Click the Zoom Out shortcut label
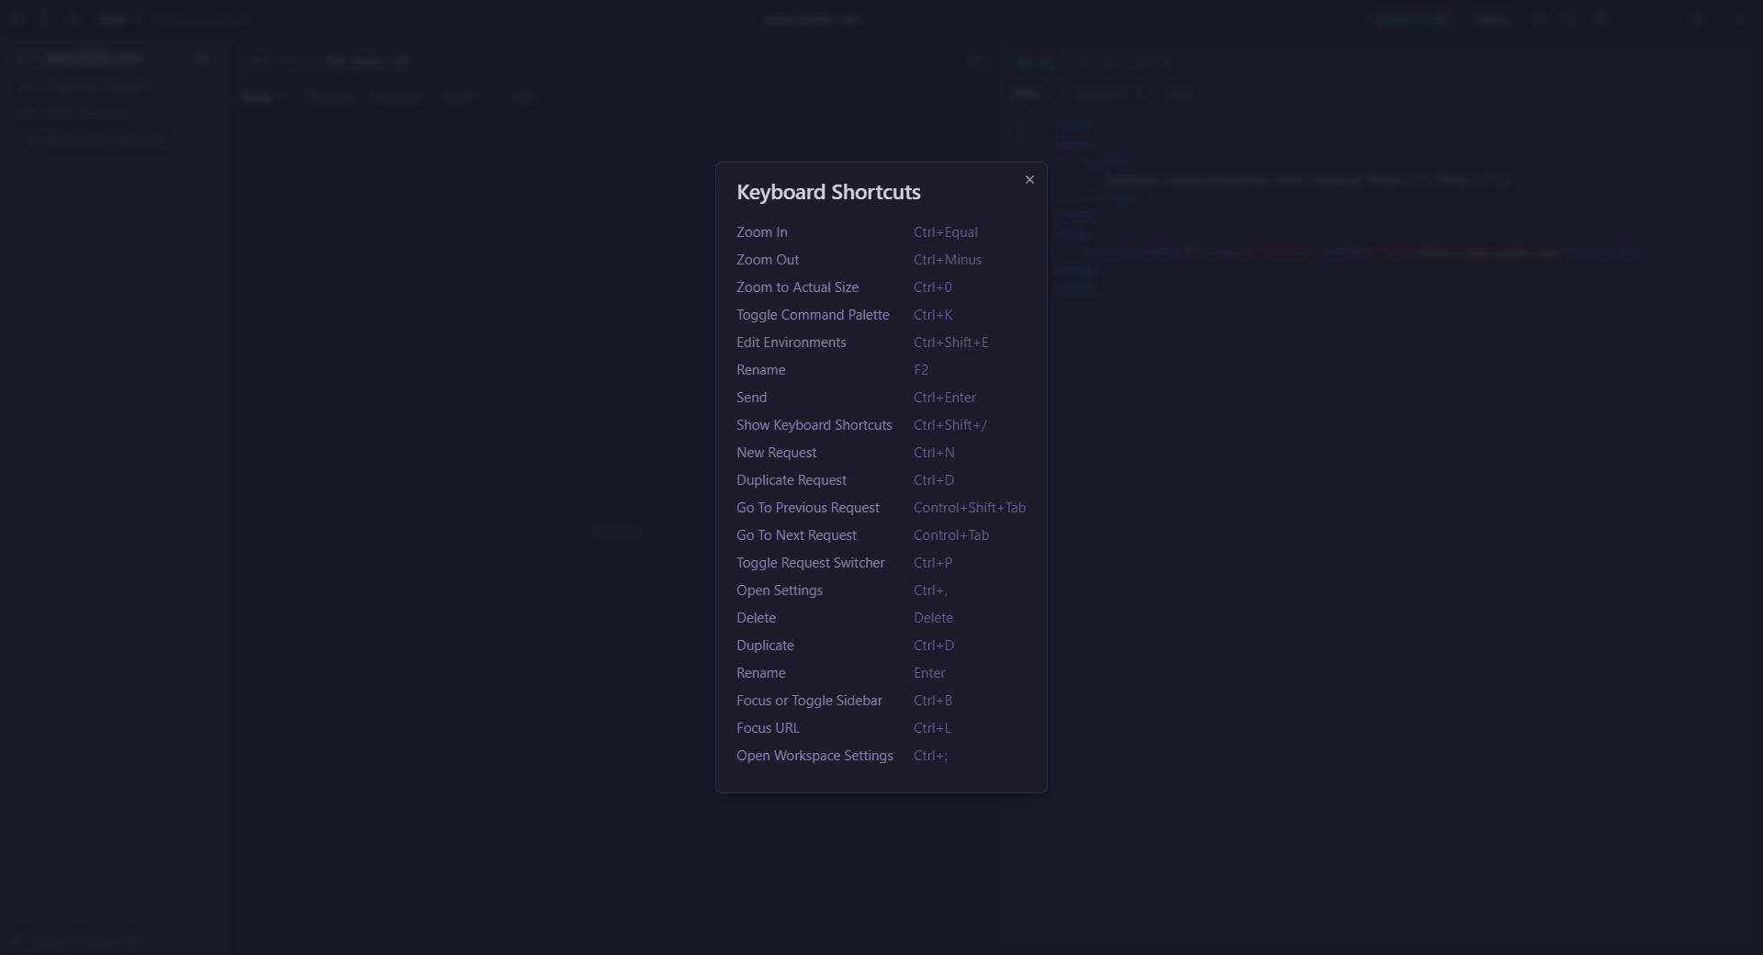Viewport: 1763px width, 955px height. click(x=768, y=260)
